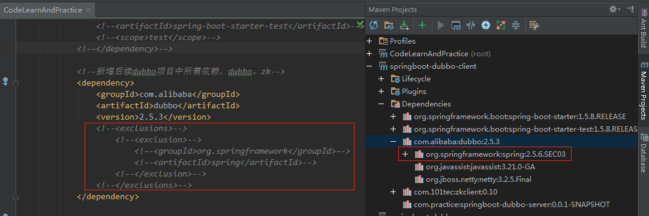Click the zkclient dependency library icon
Image resolution: width=649 pixels, height=216 pixels.
[x=407, y=192]
